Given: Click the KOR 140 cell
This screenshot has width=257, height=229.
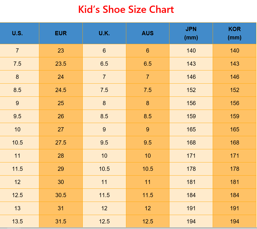Looking at the screenshot, I should tap(235, 51).
